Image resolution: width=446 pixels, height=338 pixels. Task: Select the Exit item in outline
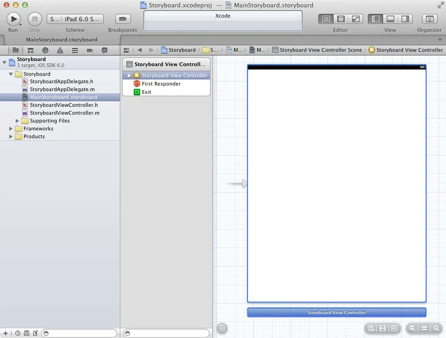pyautogui.click(x=146, y=92)
